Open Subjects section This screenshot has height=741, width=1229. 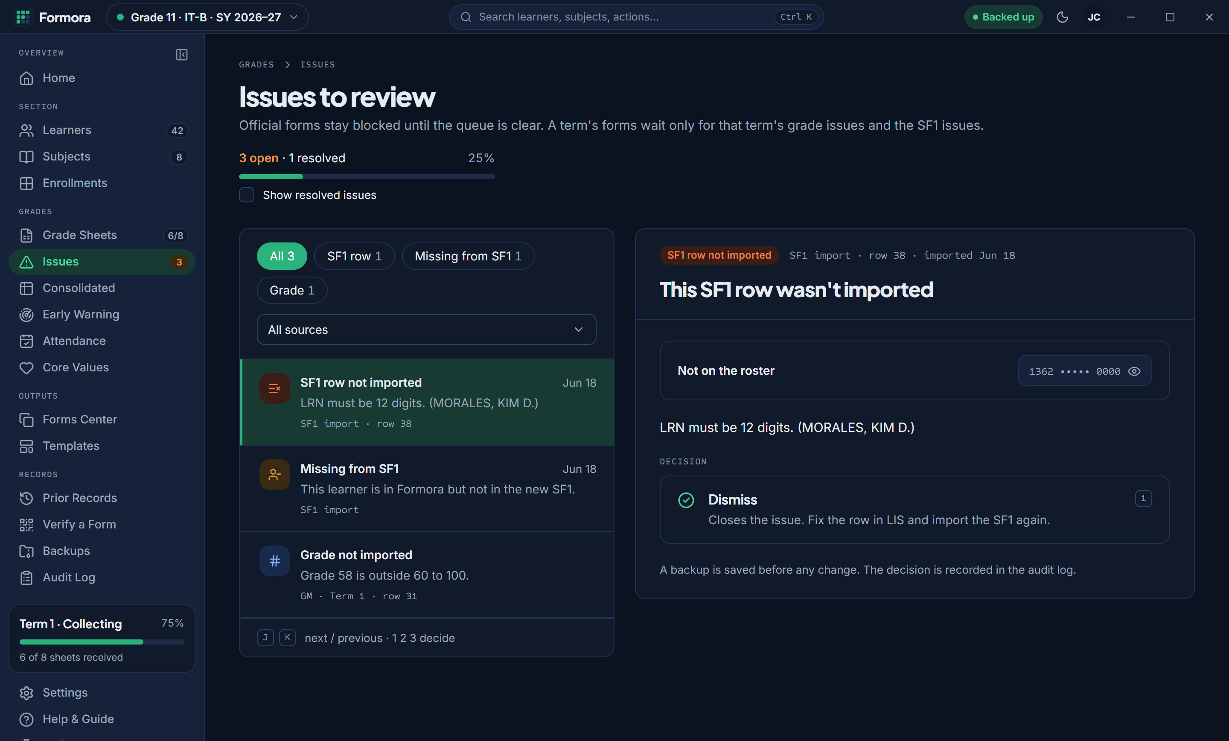coord(102,157)
